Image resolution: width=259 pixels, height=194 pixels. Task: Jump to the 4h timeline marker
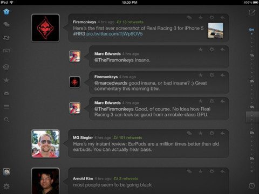pyautogui.click(x=252, y=107)
